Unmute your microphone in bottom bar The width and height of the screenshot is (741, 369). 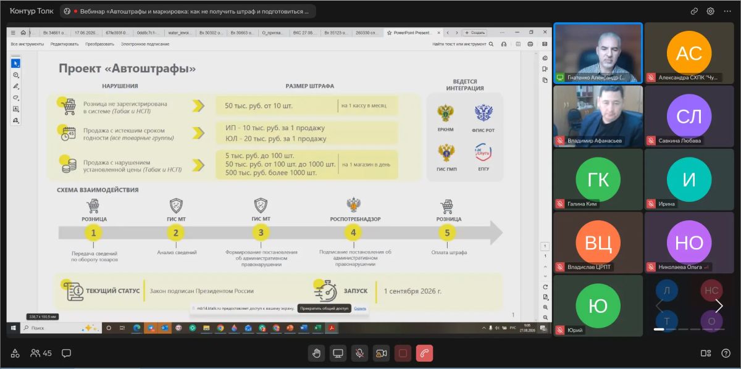click(x=359, y=354)
